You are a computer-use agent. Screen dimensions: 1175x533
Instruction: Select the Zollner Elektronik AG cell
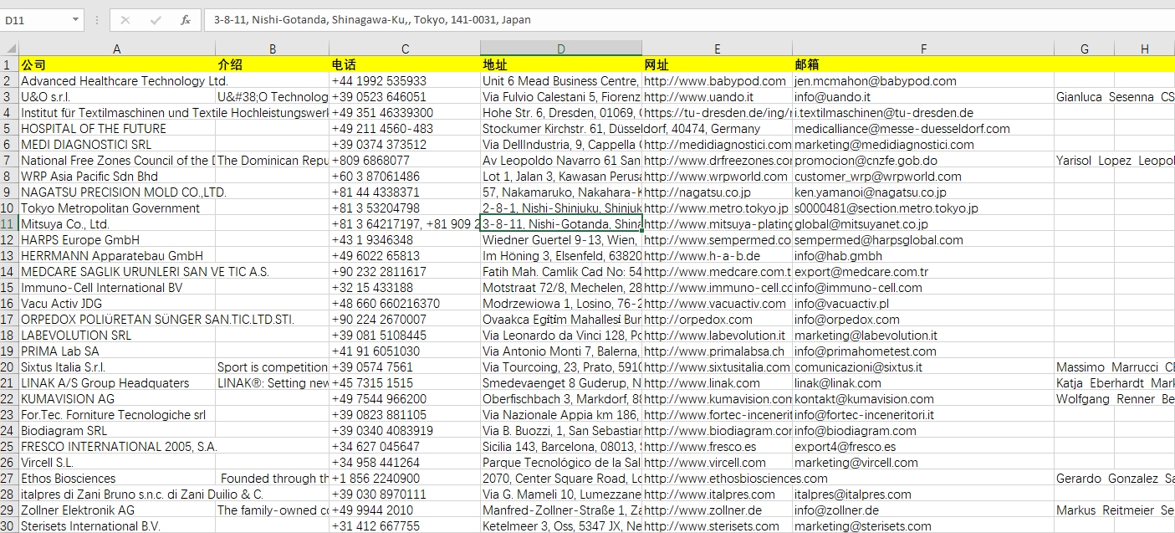tap(117, 510)
